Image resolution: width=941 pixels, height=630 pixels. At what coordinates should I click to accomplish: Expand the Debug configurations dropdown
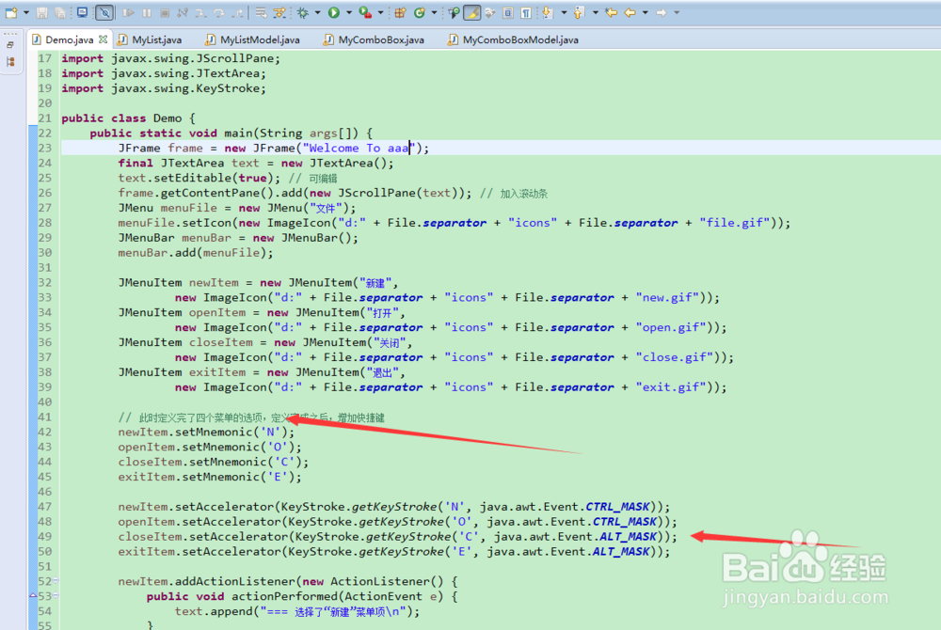click(x=317, y=12)
